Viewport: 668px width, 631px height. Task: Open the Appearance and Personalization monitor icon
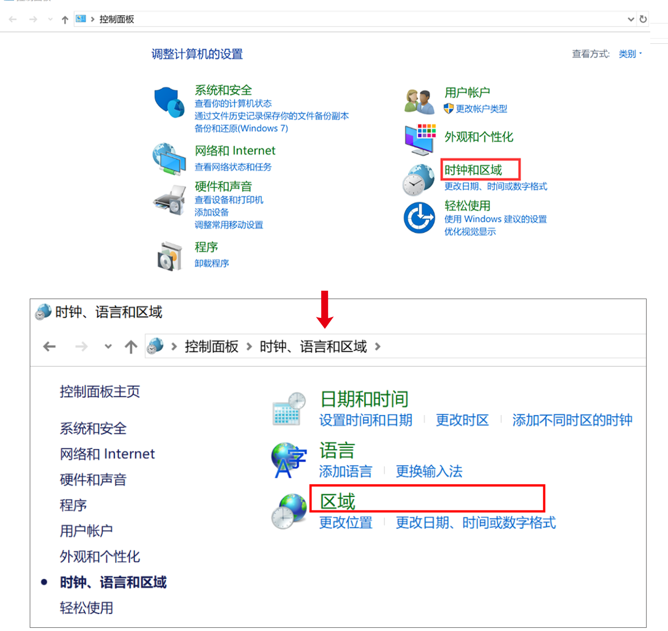[420, 139]
